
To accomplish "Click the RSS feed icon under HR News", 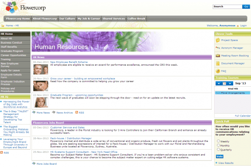I will tap(77, 112).
